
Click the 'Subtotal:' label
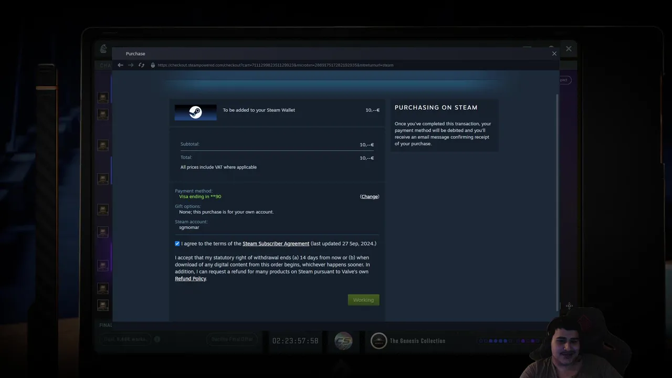(x=190, y=144)
